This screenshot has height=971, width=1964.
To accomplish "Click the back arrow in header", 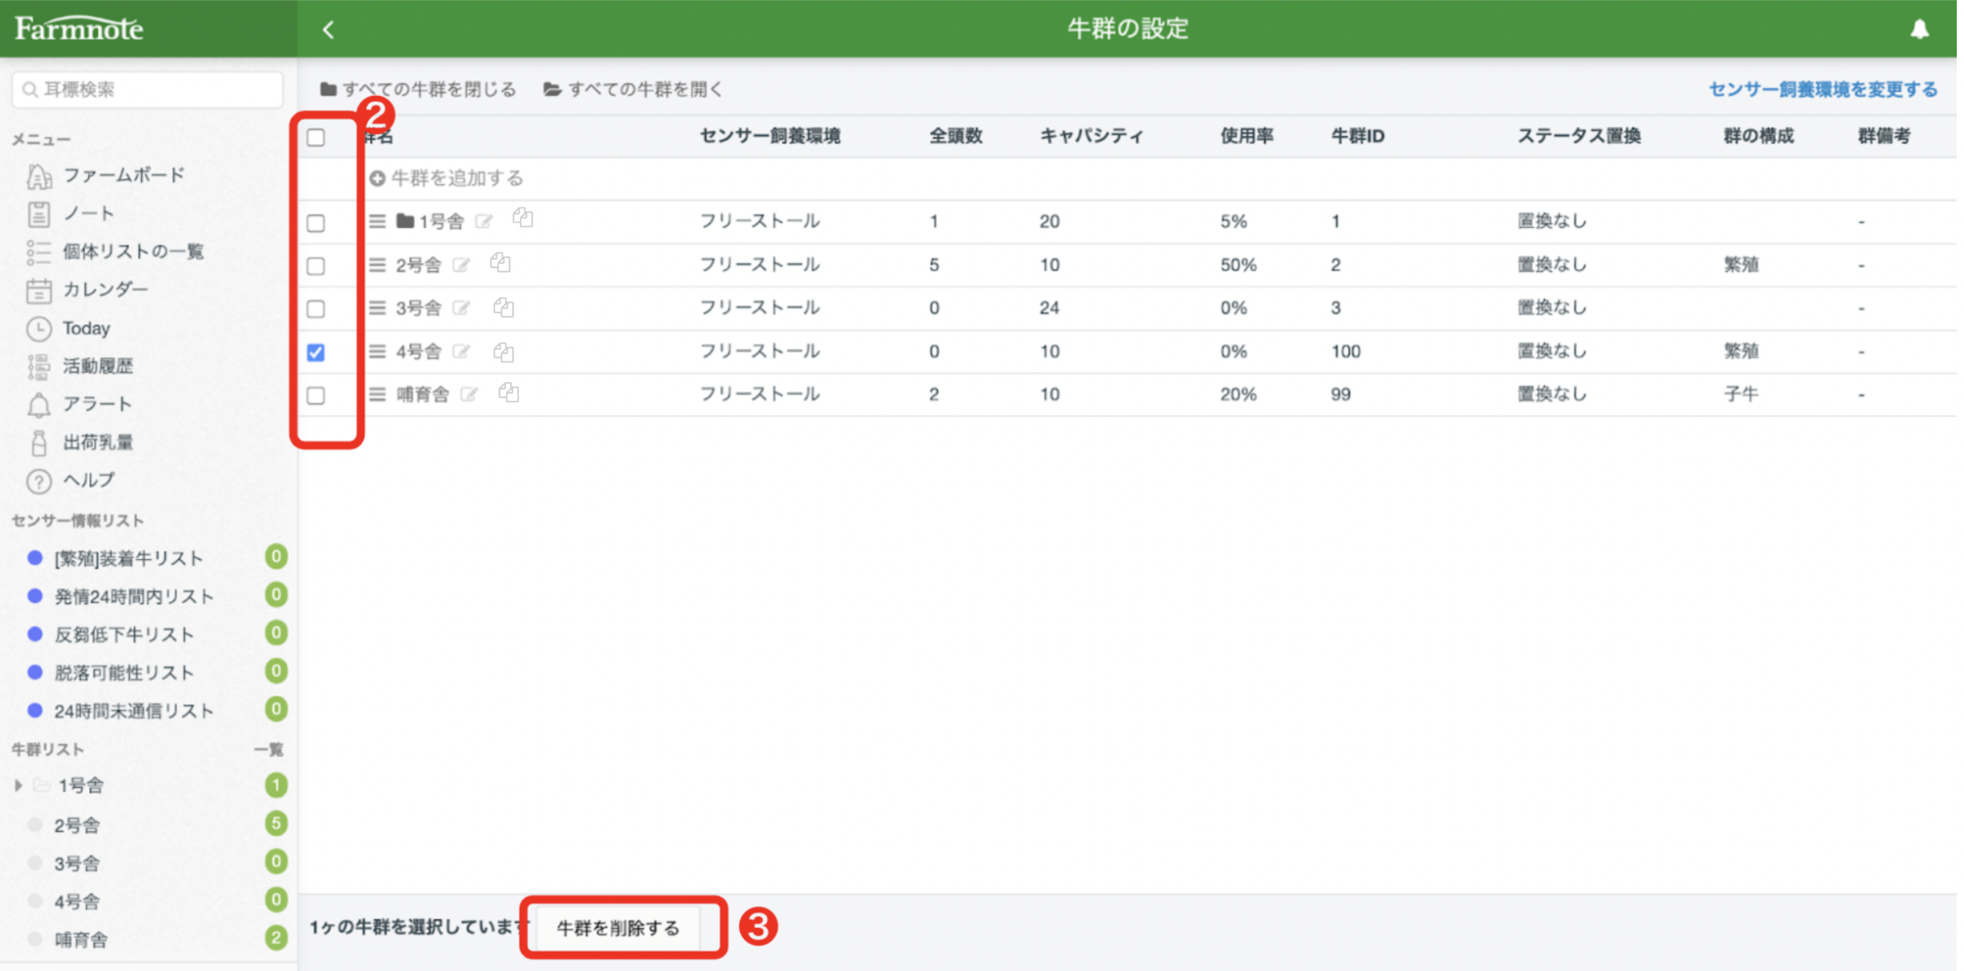I will [x=329, y=29].
